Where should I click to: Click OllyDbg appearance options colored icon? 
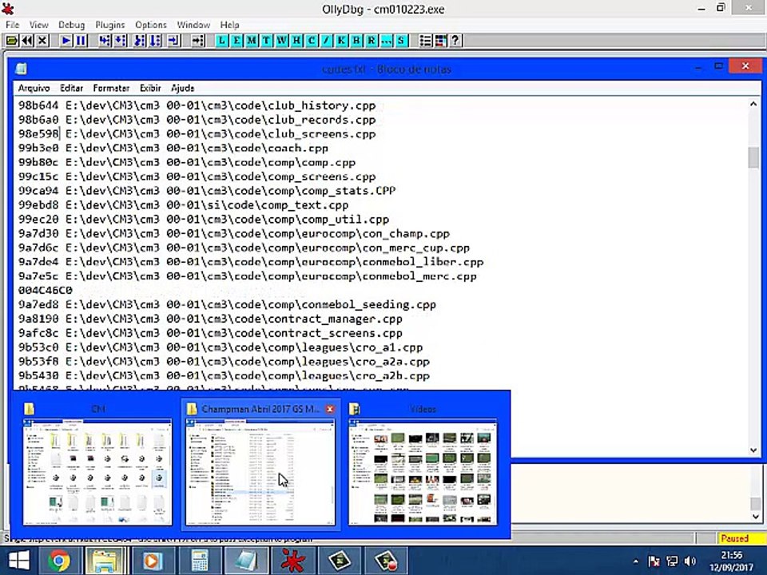[x=440, y=41]
